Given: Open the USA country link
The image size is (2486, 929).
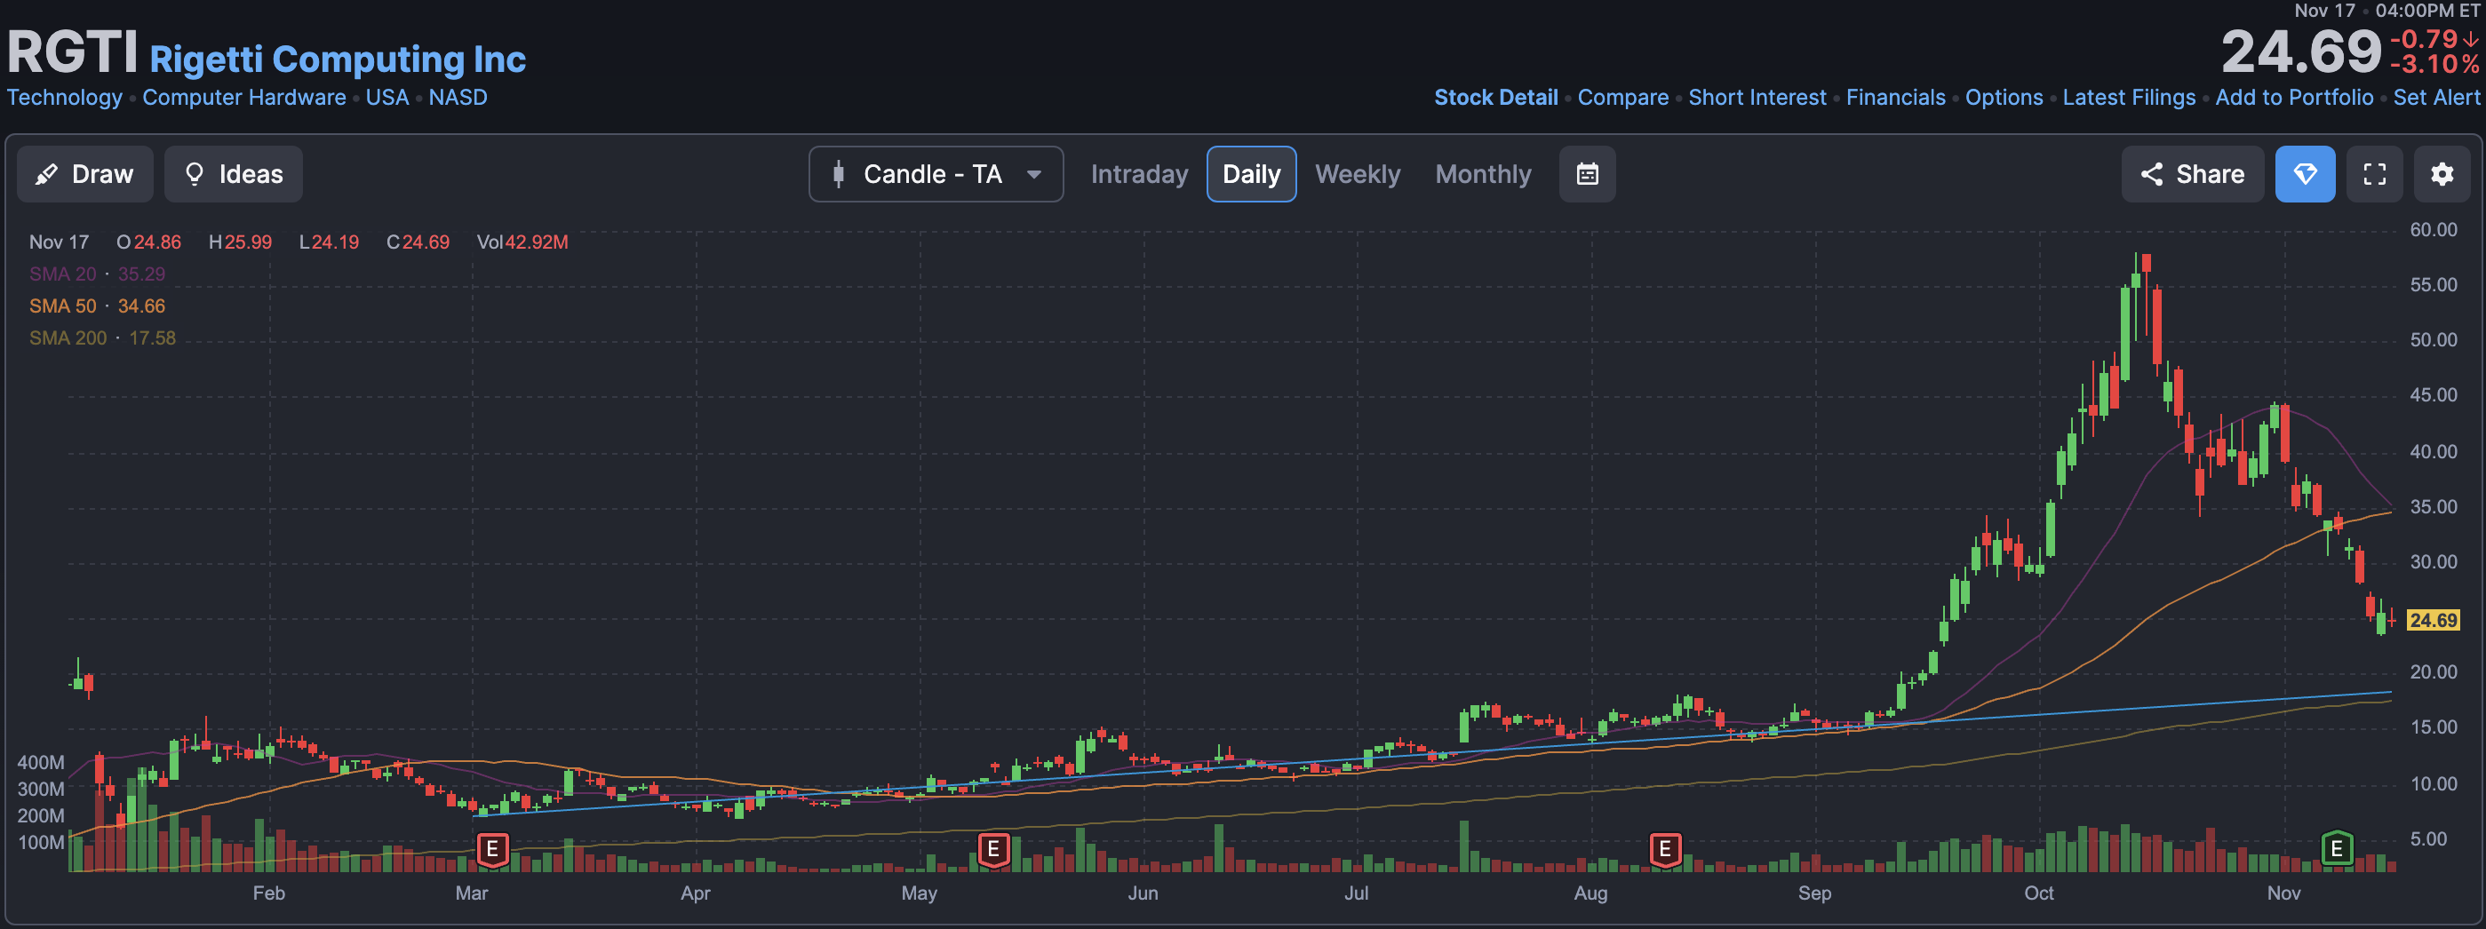Looking at the screenshot, I should 387,98.
